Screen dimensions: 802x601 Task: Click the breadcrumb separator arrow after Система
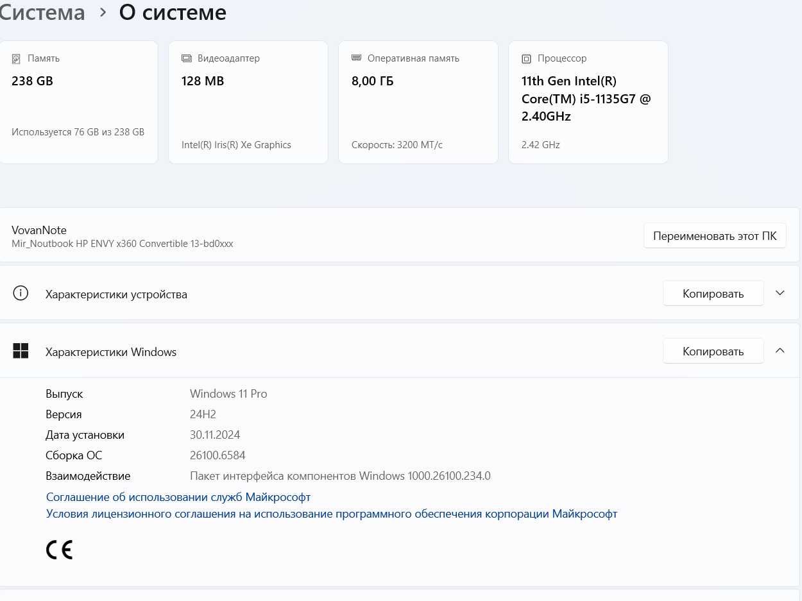(103, 12)
